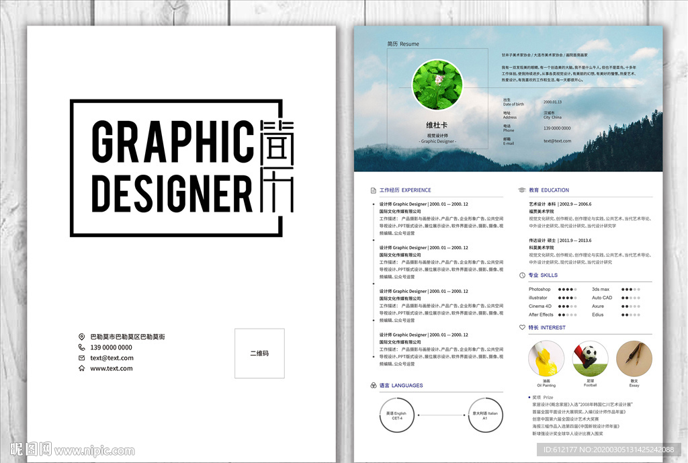Click the 二维码 QR code placeholder box

(259, 353)
